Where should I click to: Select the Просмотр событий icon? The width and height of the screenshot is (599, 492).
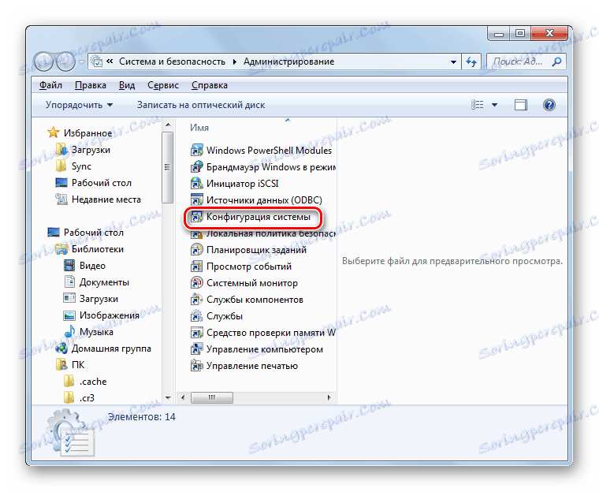click(196, 266)
